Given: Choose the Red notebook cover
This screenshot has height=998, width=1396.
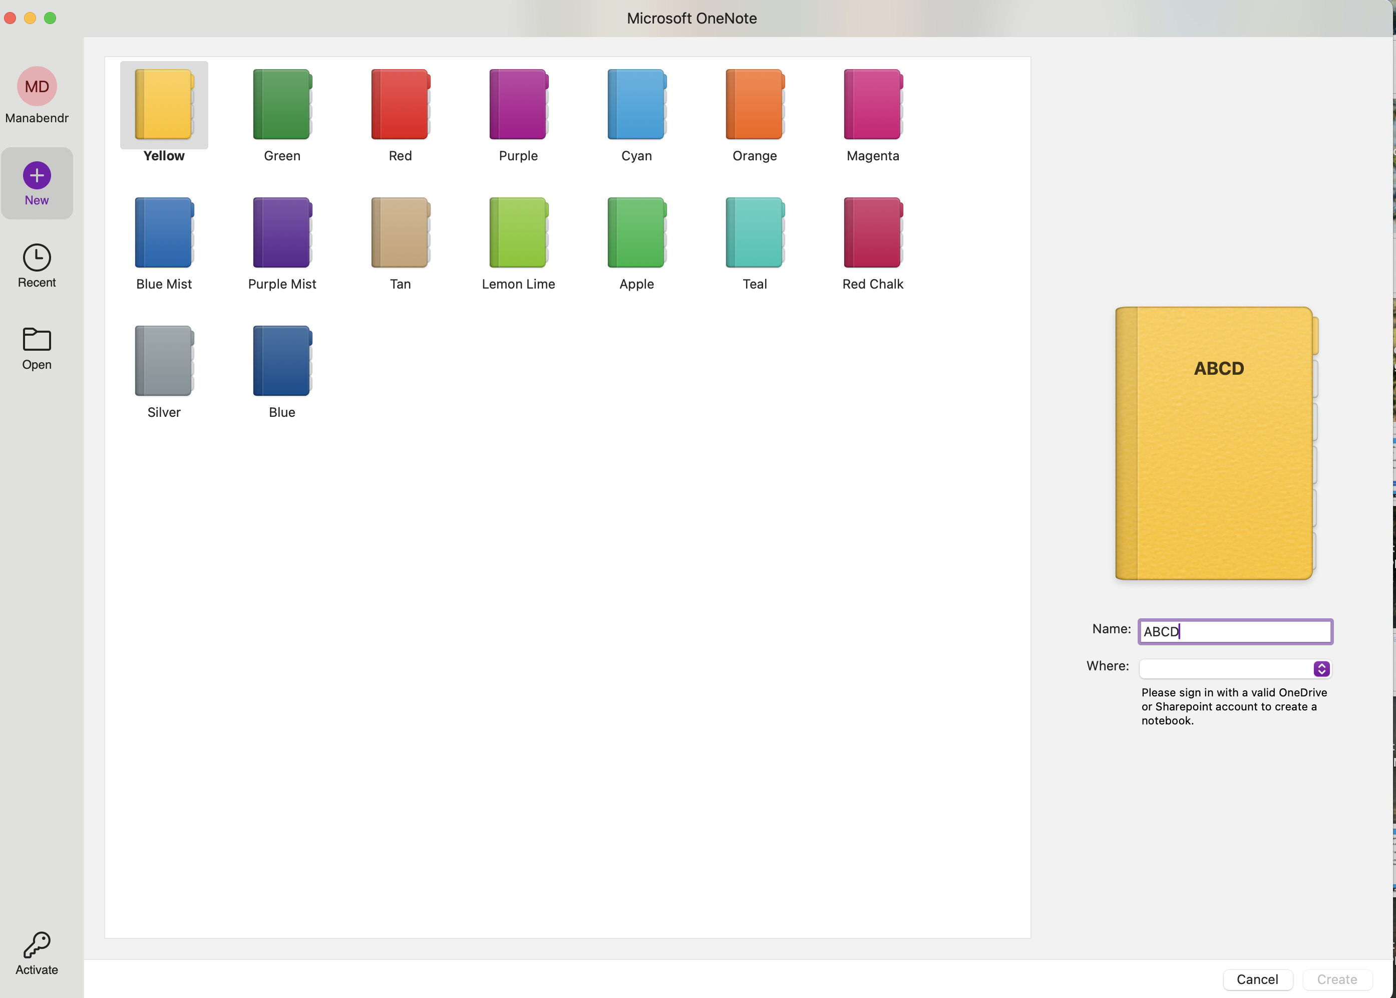Looking at the screenshot, I should [x=400, y=105].
